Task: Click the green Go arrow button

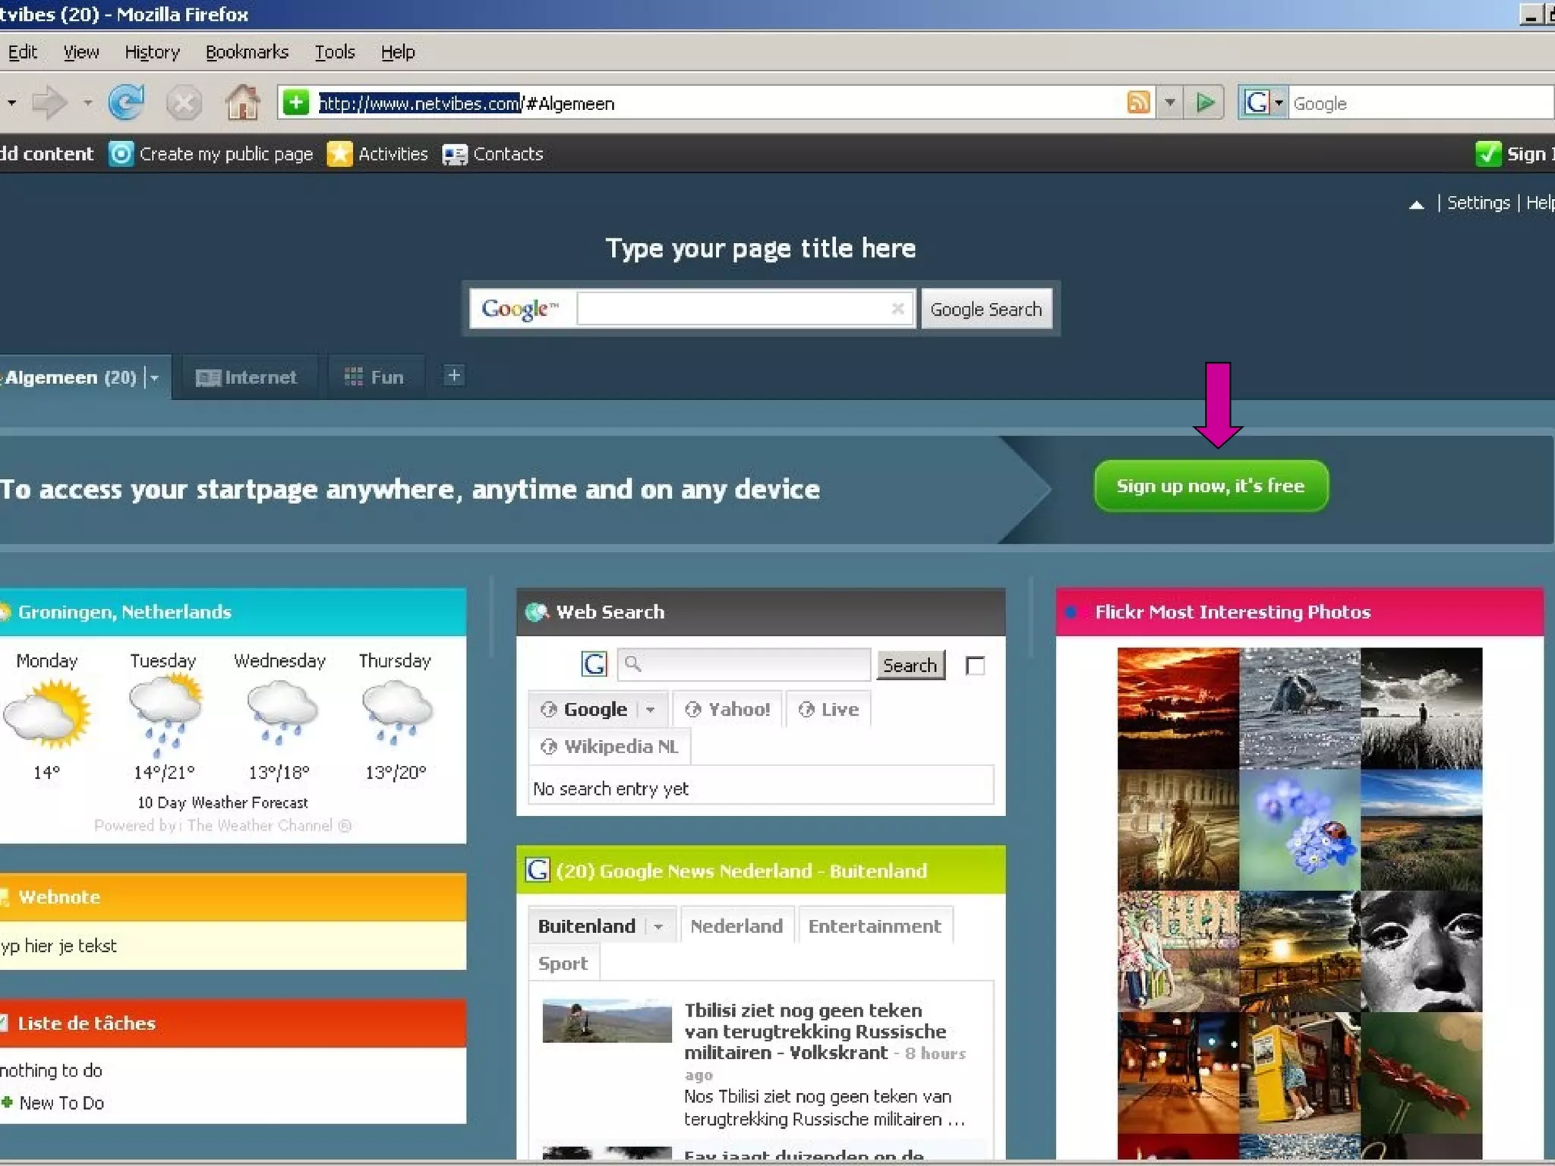Action: coord(1204,102)
